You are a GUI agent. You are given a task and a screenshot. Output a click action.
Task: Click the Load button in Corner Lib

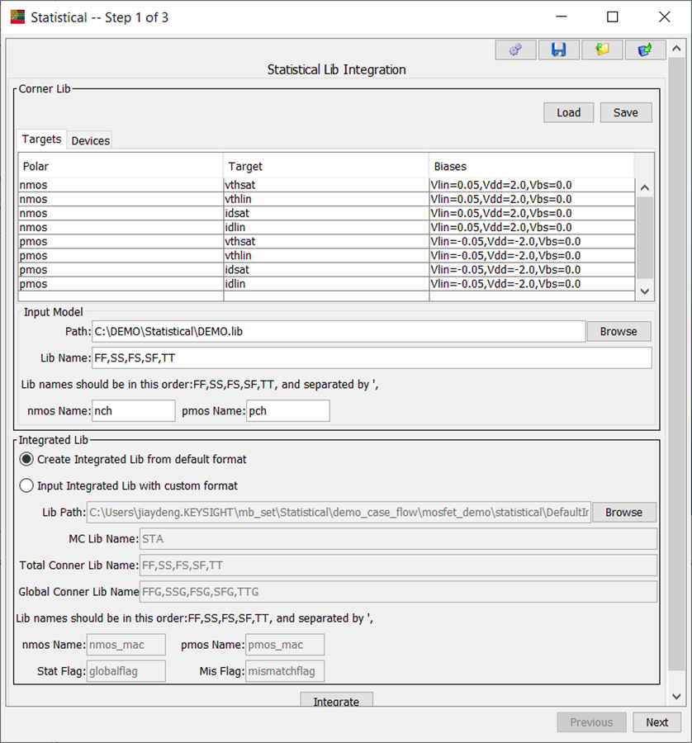pyautogui.click(x=568, y=112)
